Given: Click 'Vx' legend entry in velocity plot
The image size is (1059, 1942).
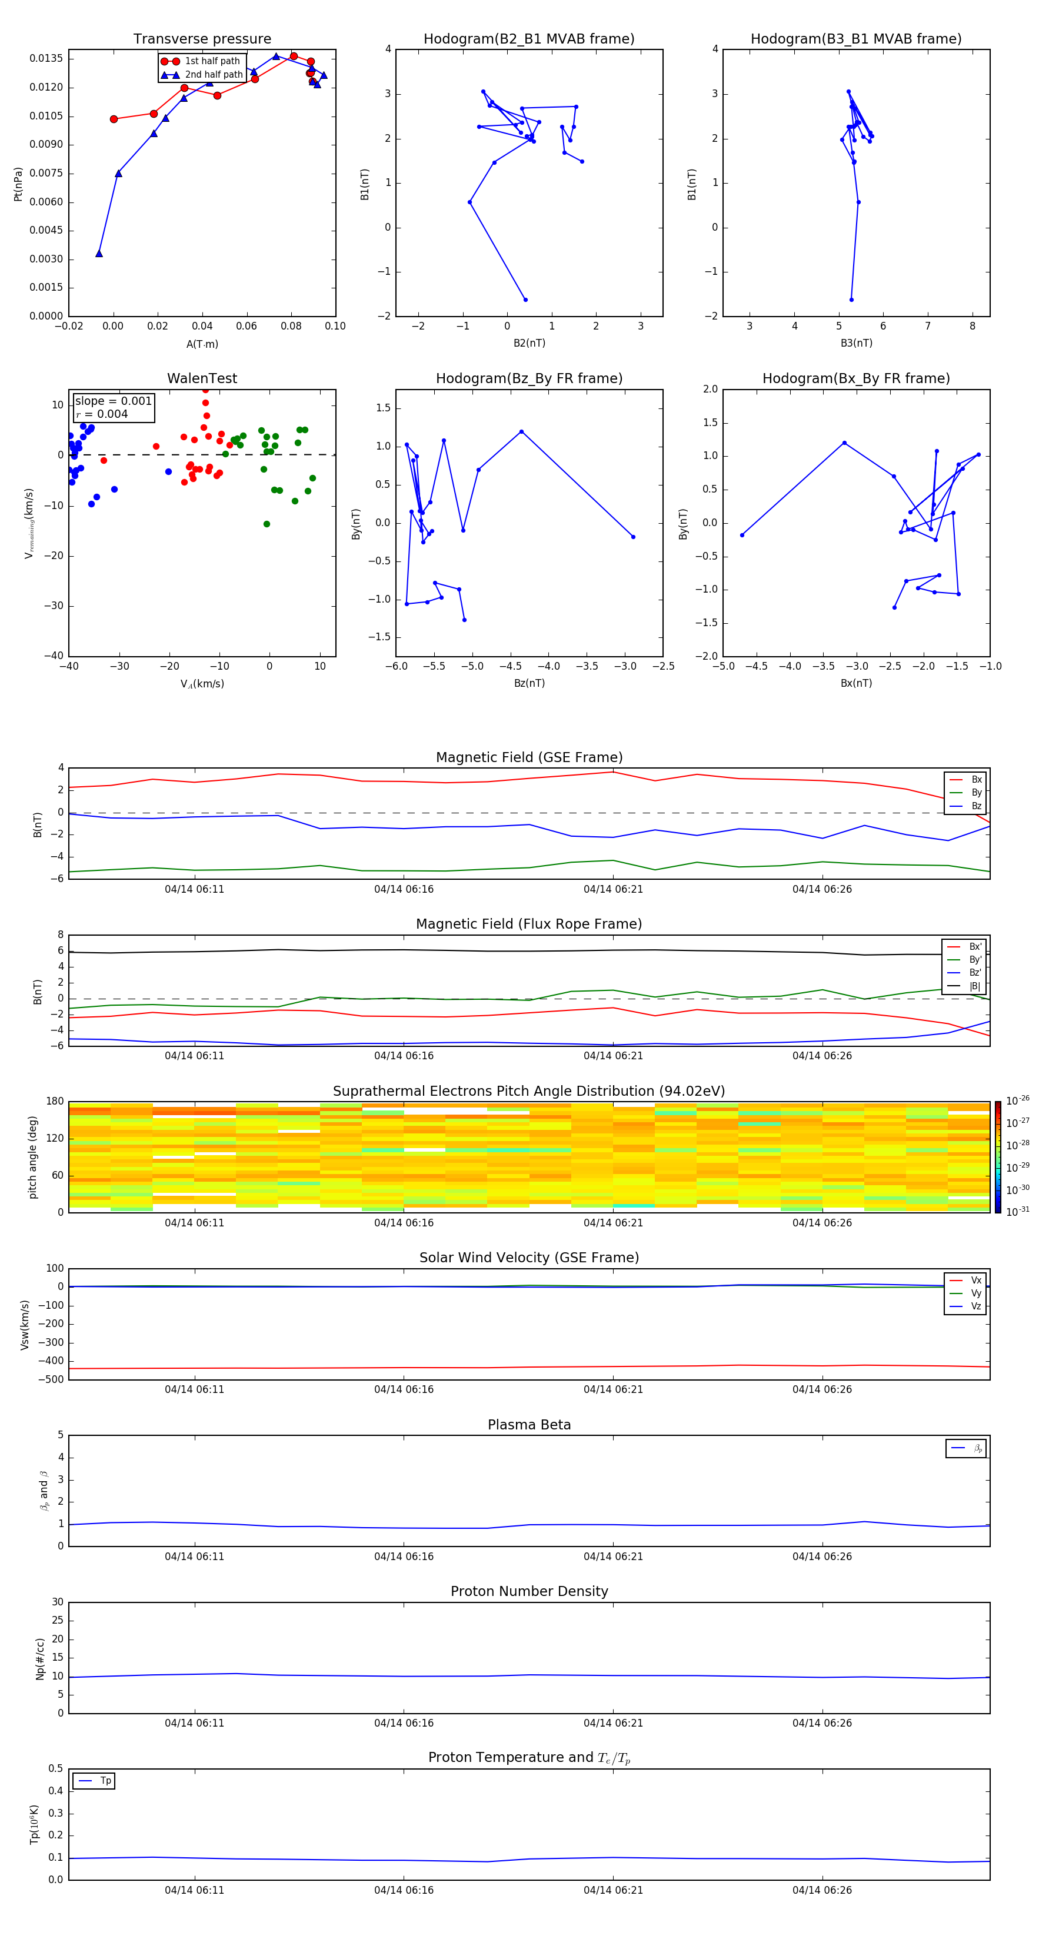Looking at the screenshot, I should pos(965,1280).
